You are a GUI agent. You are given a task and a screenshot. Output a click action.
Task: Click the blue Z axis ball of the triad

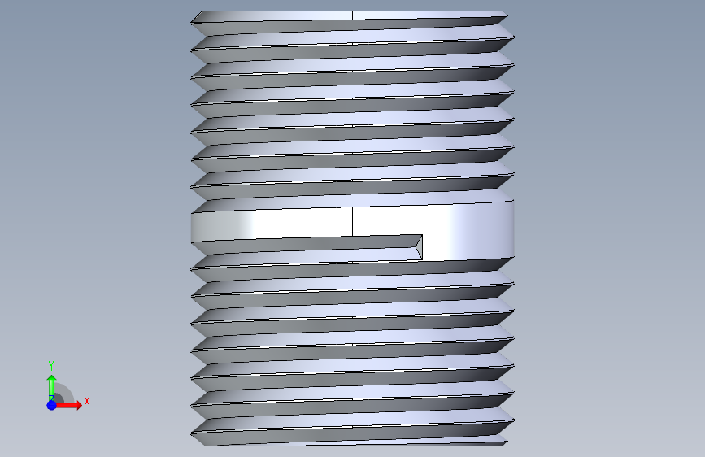51,405
